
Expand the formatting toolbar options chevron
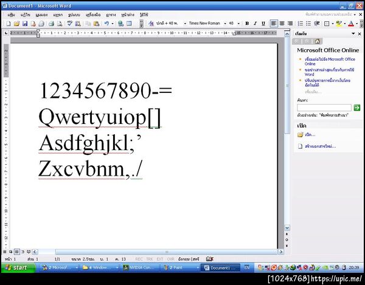[x=361, y=24]
